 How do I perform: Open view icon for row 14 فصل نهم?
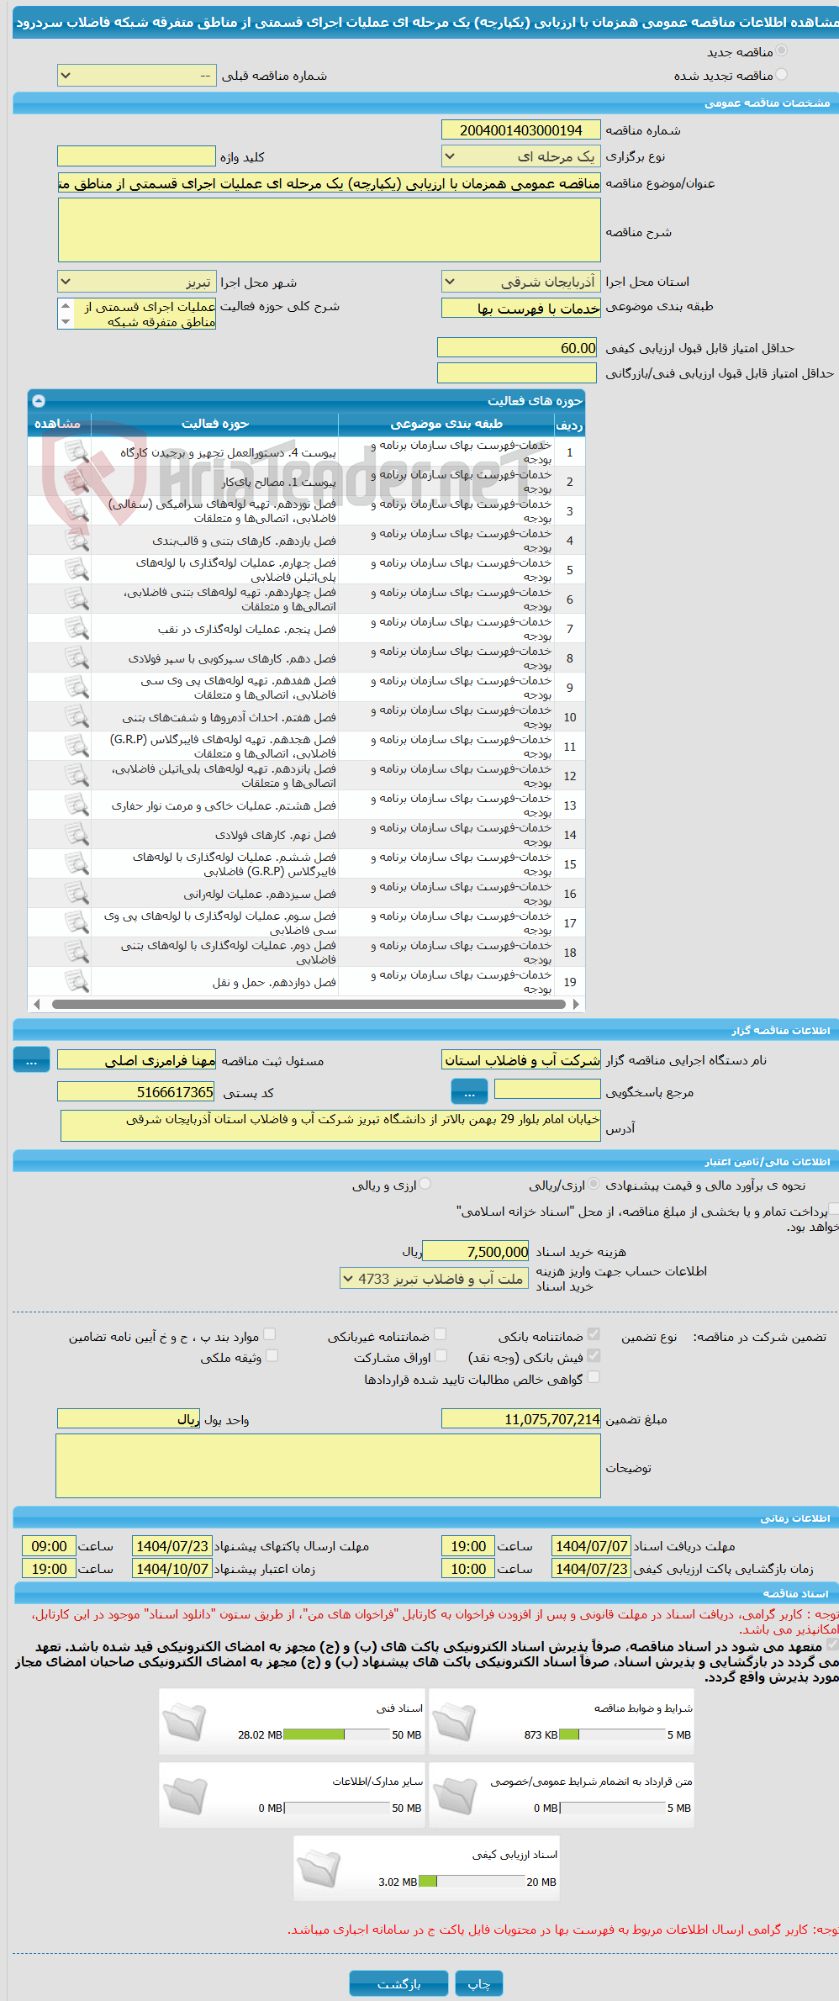coord(77,835)
